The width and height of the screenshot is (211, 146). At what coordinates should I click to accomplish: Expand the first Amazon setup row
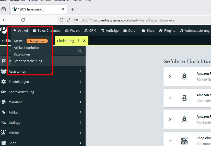click(x=170, y=76)
